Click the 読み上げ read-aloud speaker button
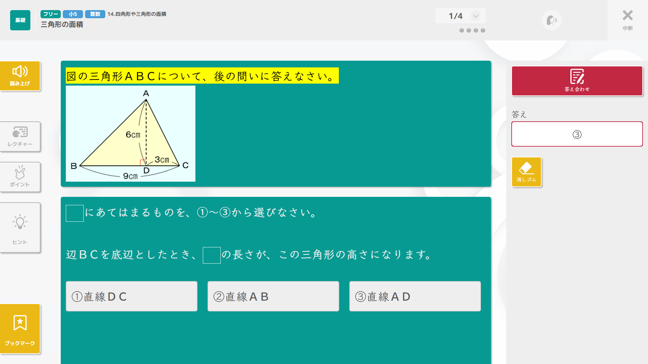Screen dimensions: 648x364 point(20,76)
